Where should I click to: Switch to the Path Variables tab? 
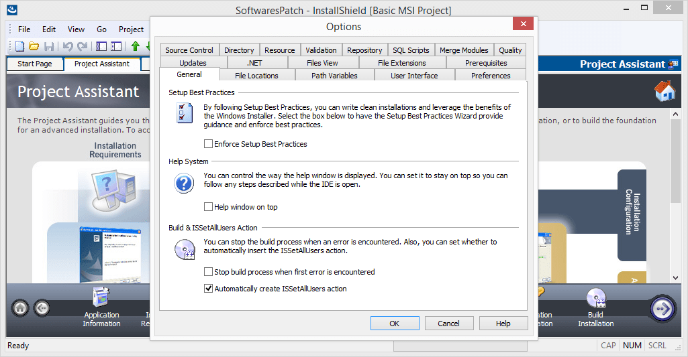[x=334, y=75]
